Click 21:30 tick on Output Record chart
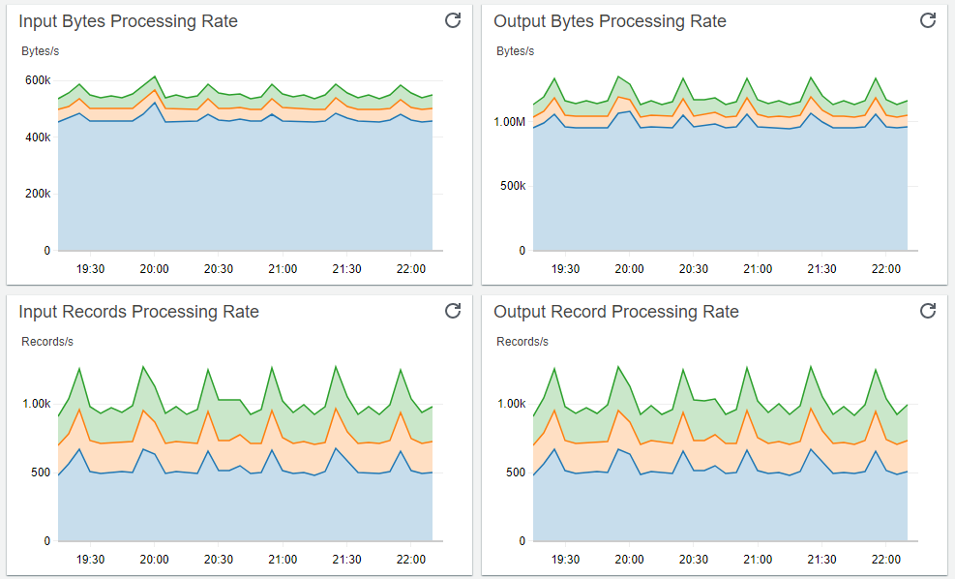 click(821, 560)
